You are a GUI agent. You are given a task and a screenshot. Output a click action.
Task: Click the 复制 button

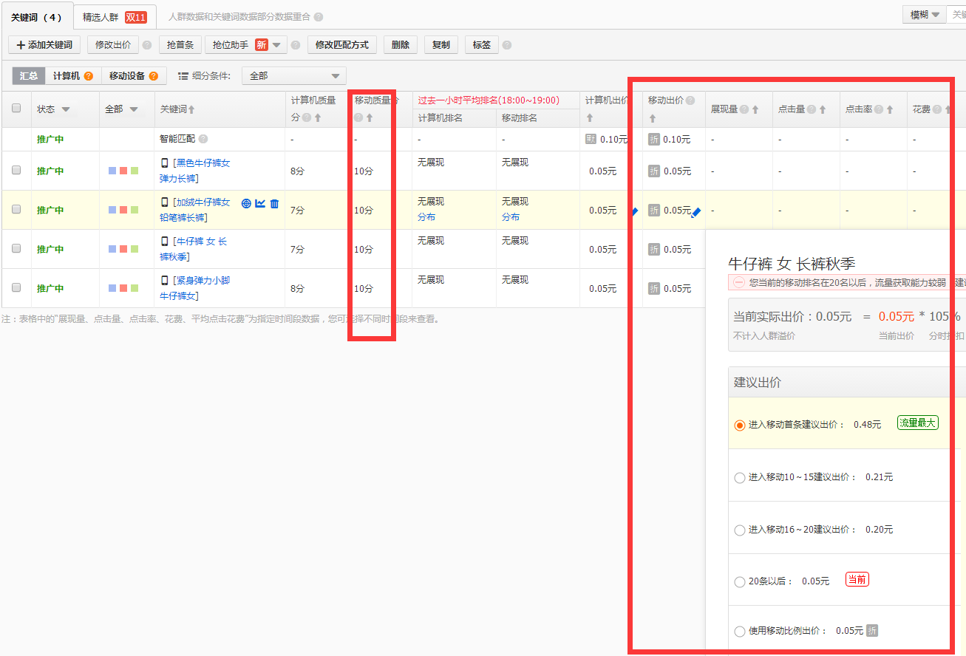tap(441, 45)
